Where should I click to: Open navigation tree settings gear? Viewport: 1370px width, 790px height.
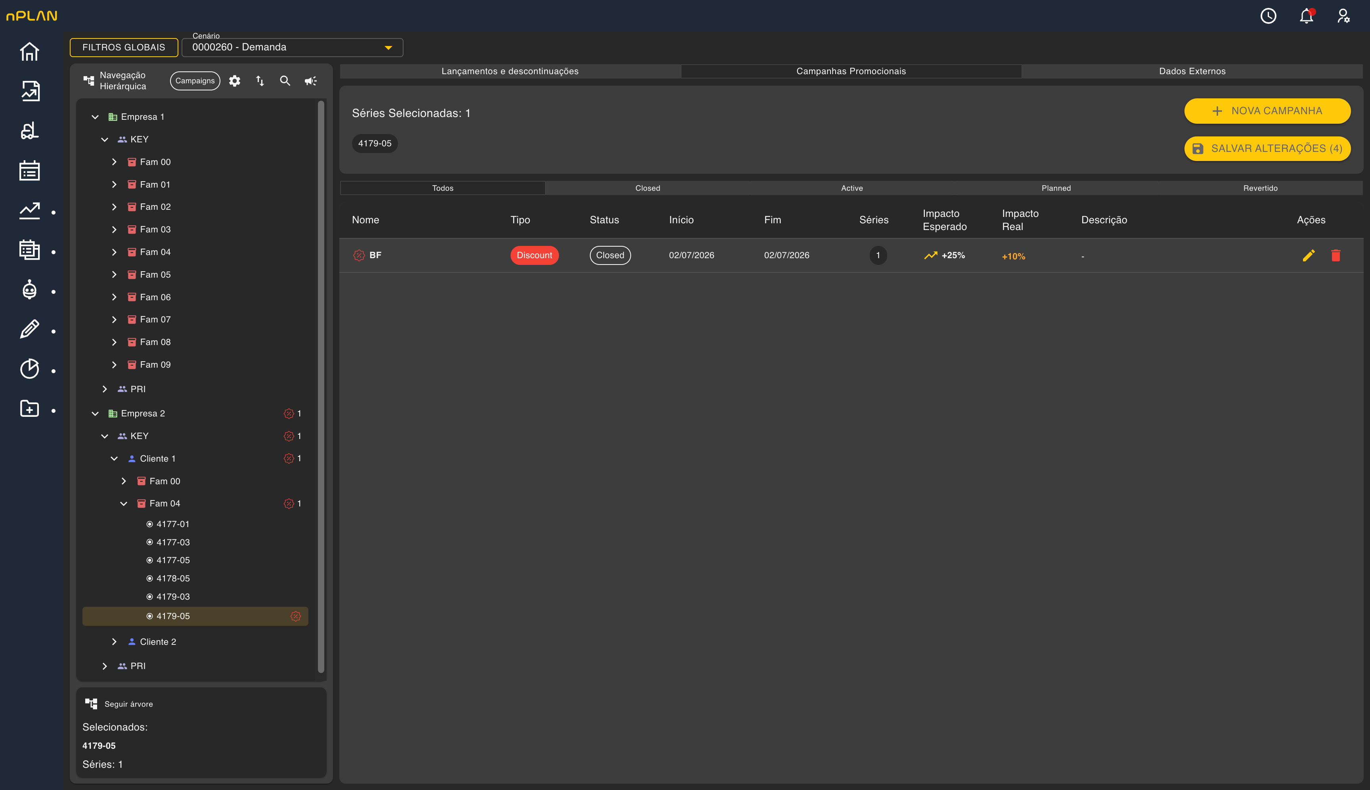234,81
